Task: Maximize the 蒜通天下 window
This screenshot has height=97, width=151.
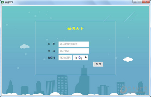Action: 139,2
